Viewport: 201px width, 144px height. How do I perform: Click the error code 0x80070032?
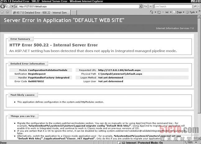[36, 81]
